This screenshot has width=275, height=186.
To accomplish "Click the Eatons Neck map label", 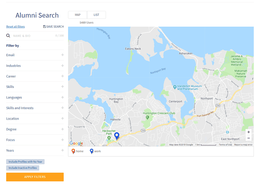I will [x=133, y=49].
